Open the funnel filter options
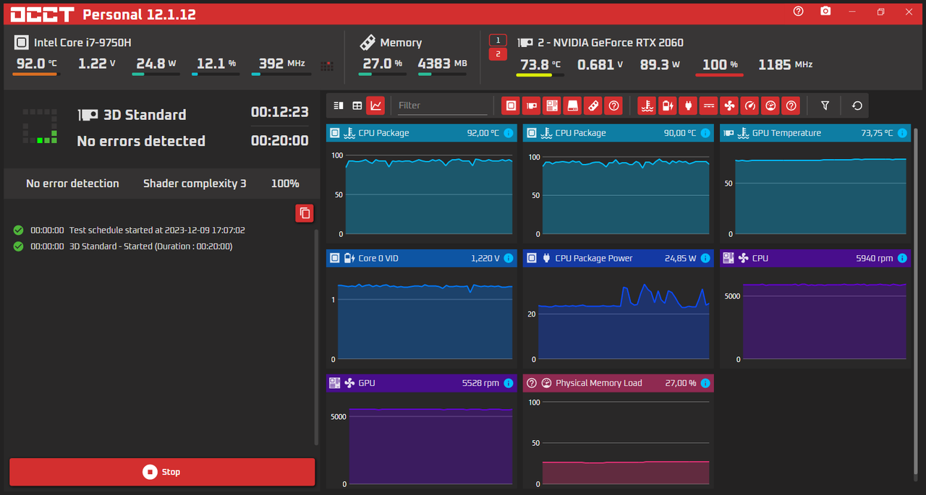The width and height of the screenshot is (926, 495). click(825, 106)
